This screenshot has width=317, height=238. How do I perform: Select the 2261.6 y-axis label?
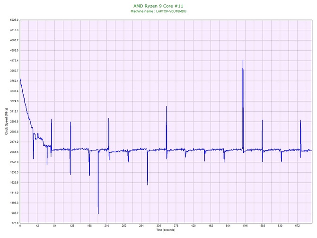14,152
